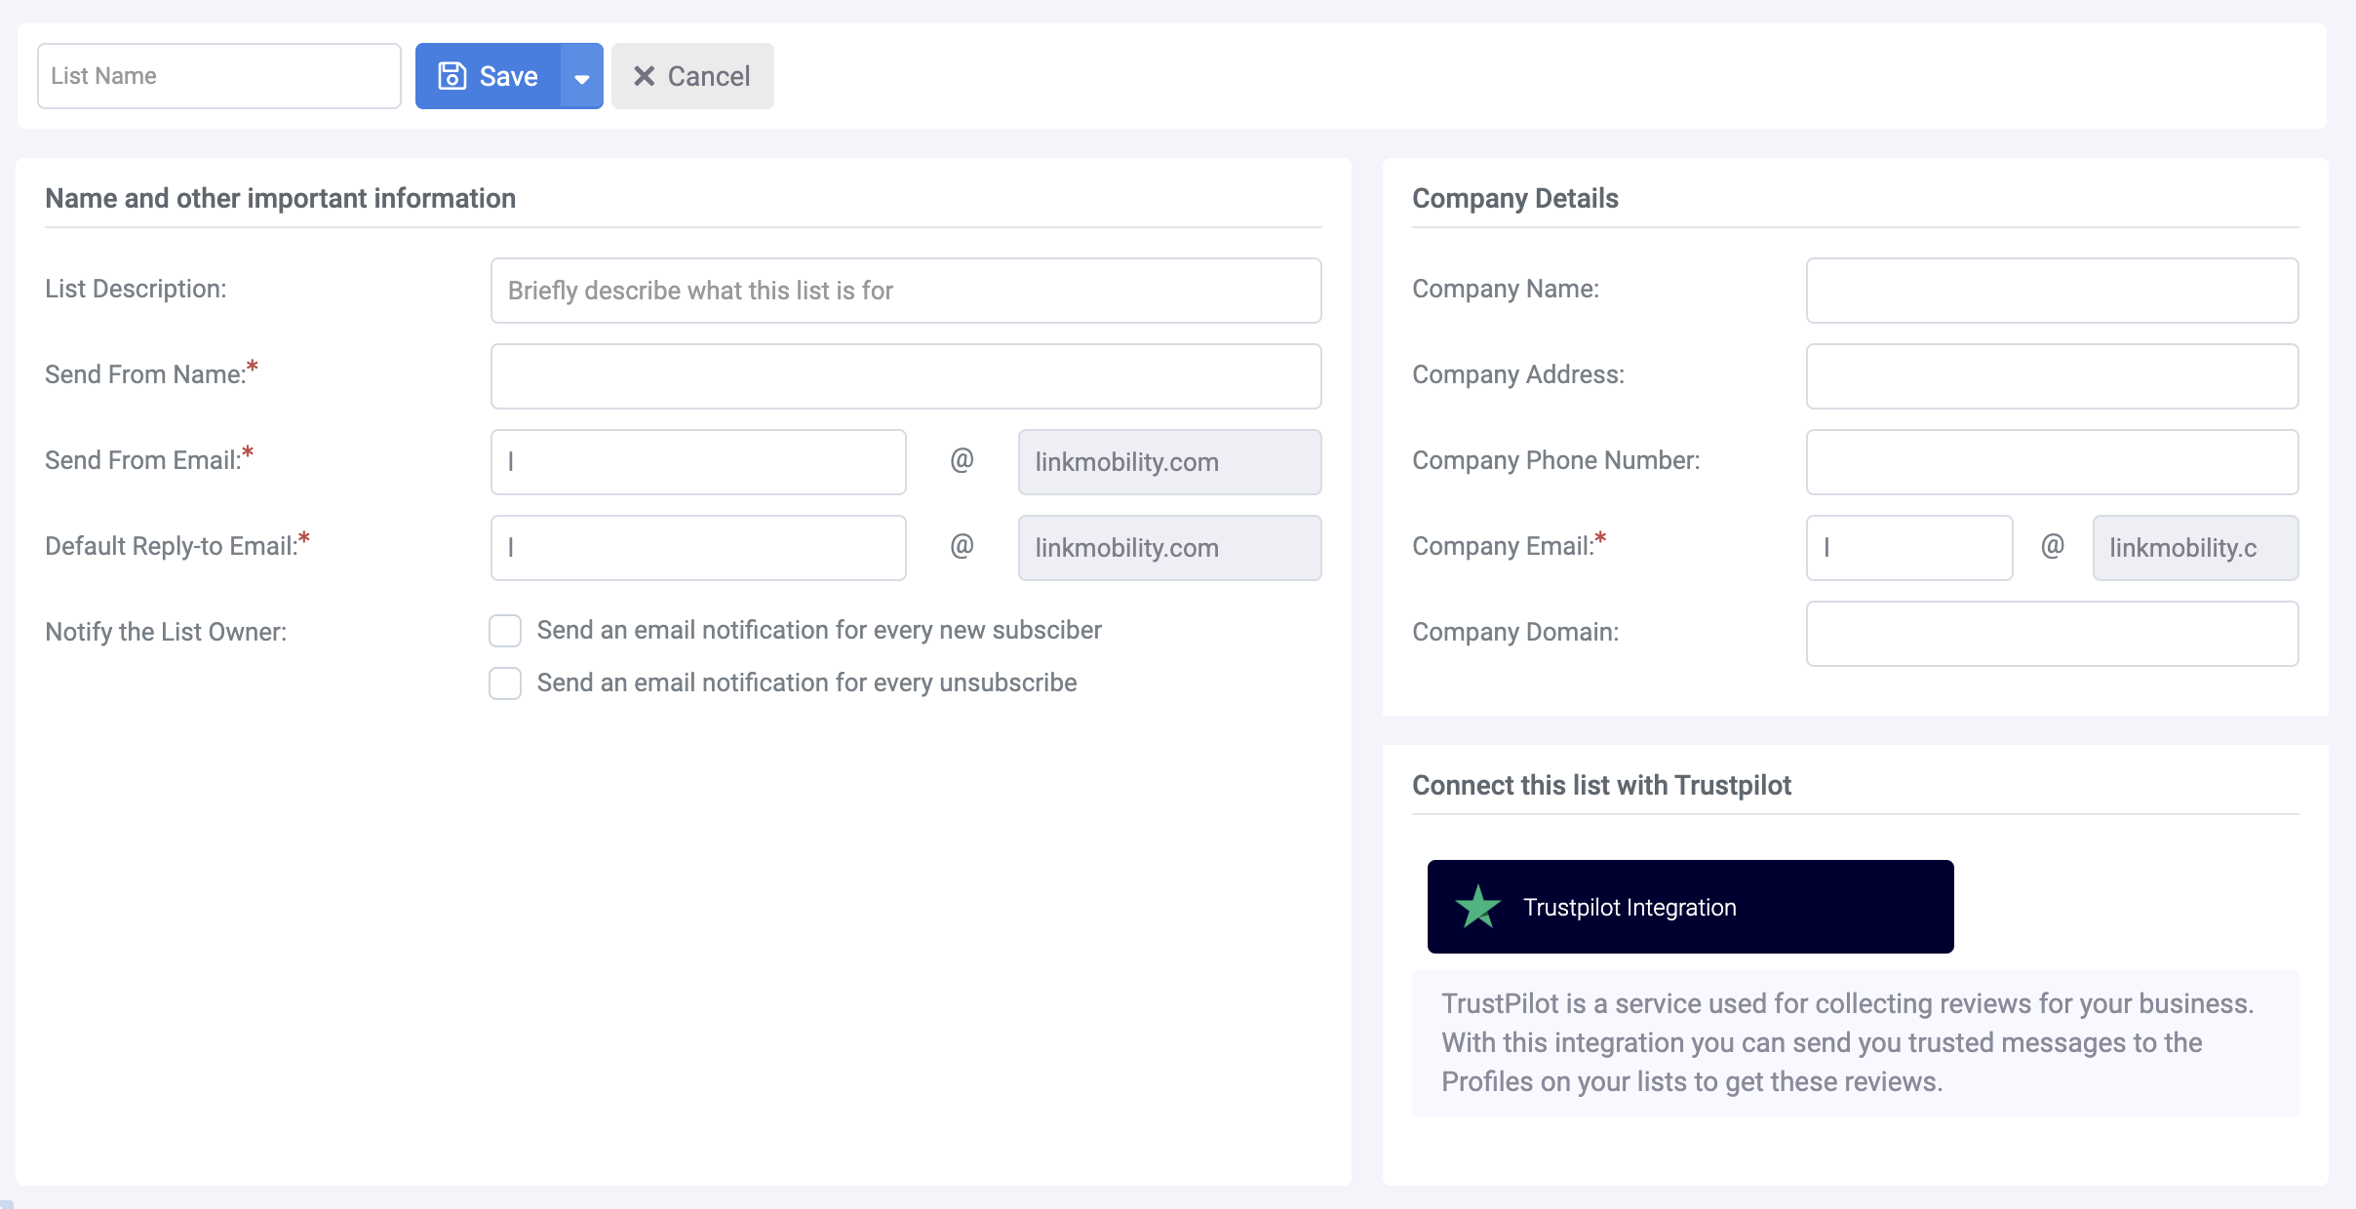The width and height of the screenshot is (2356, 1209).
Task: Click the 'Send From Email:' label
Action: click(x=149, y=459)
